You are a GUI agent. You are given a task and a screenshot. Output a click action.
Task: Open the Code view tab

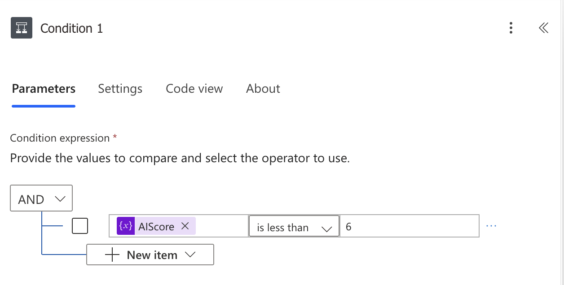194,89
